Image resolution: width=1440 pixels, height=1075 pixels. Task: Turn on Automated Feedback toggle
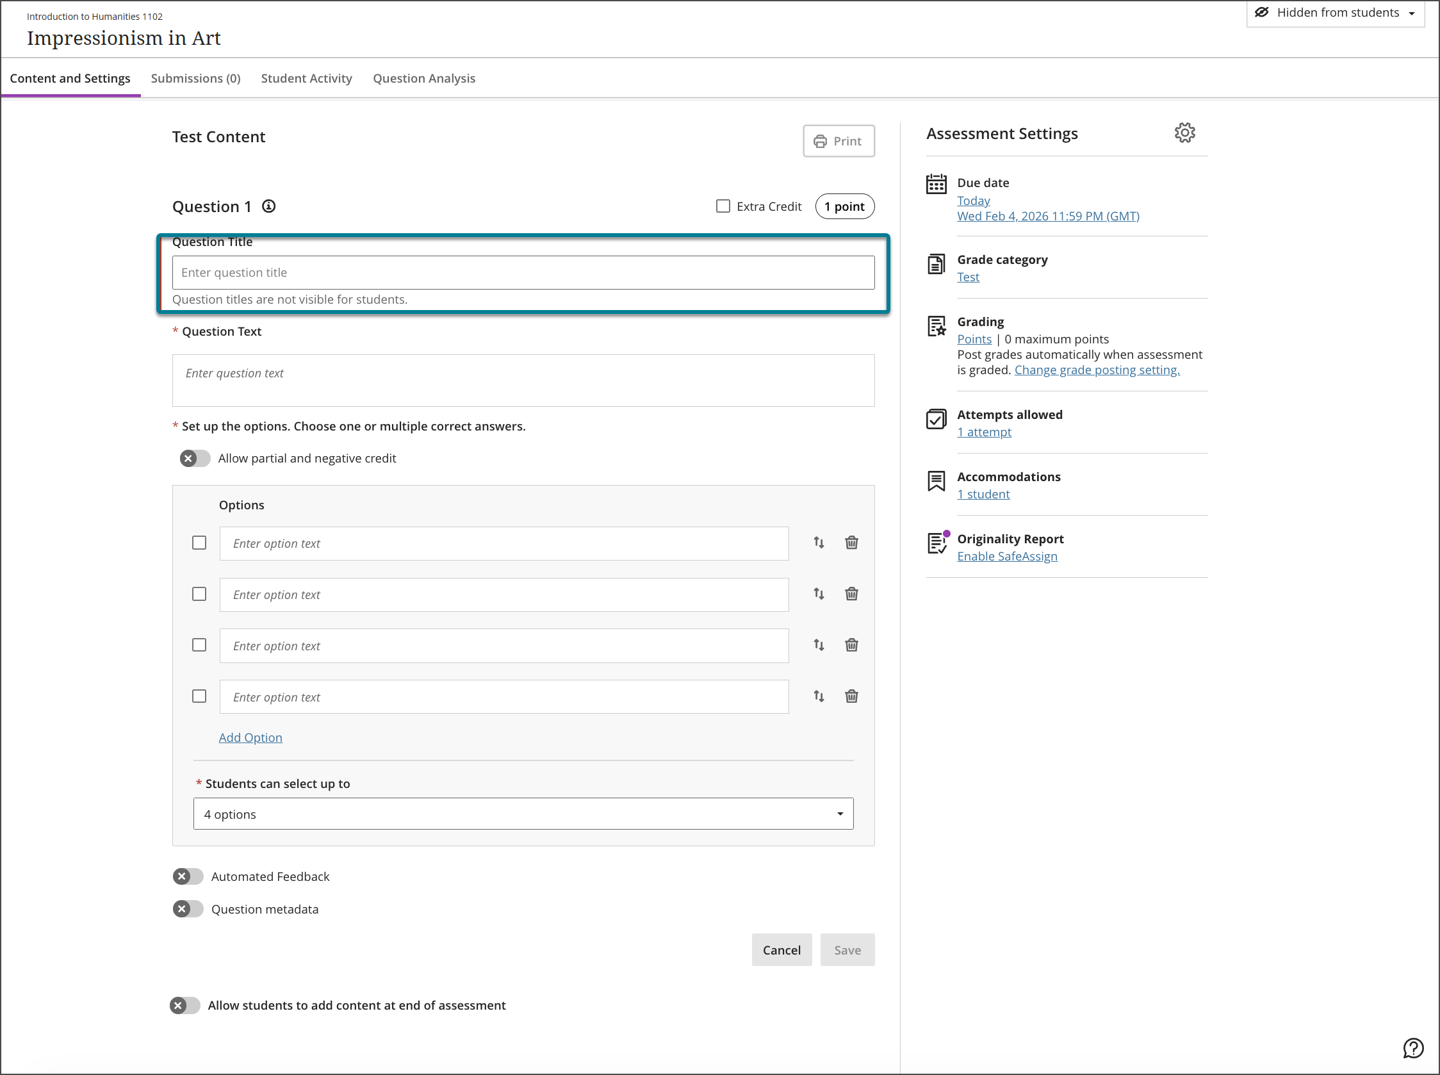coord(188,876)
